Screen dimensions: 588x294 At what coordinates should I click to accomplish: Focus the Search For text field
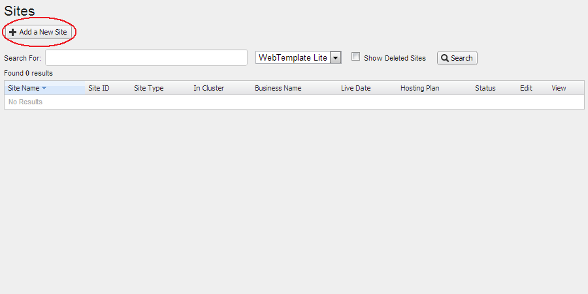tap(146, 58)
